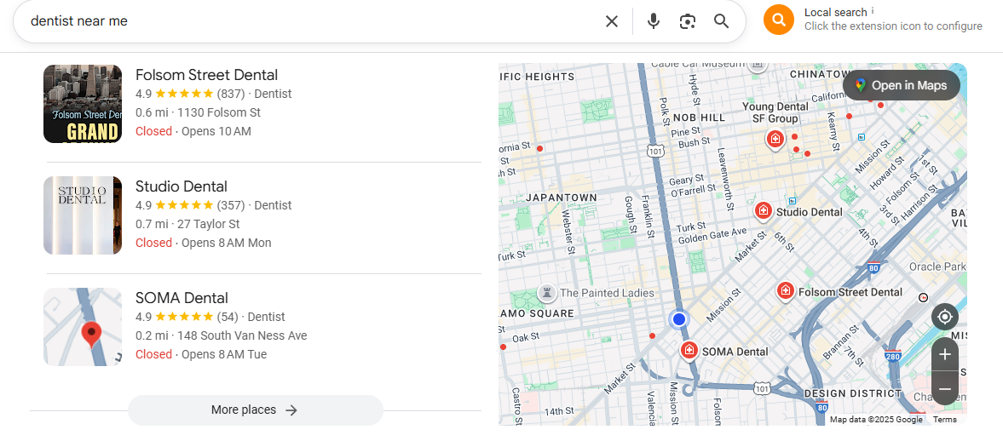Click the Young Dental SF Group pin
The image size is (1003, 447).
[x=775, y=139]
